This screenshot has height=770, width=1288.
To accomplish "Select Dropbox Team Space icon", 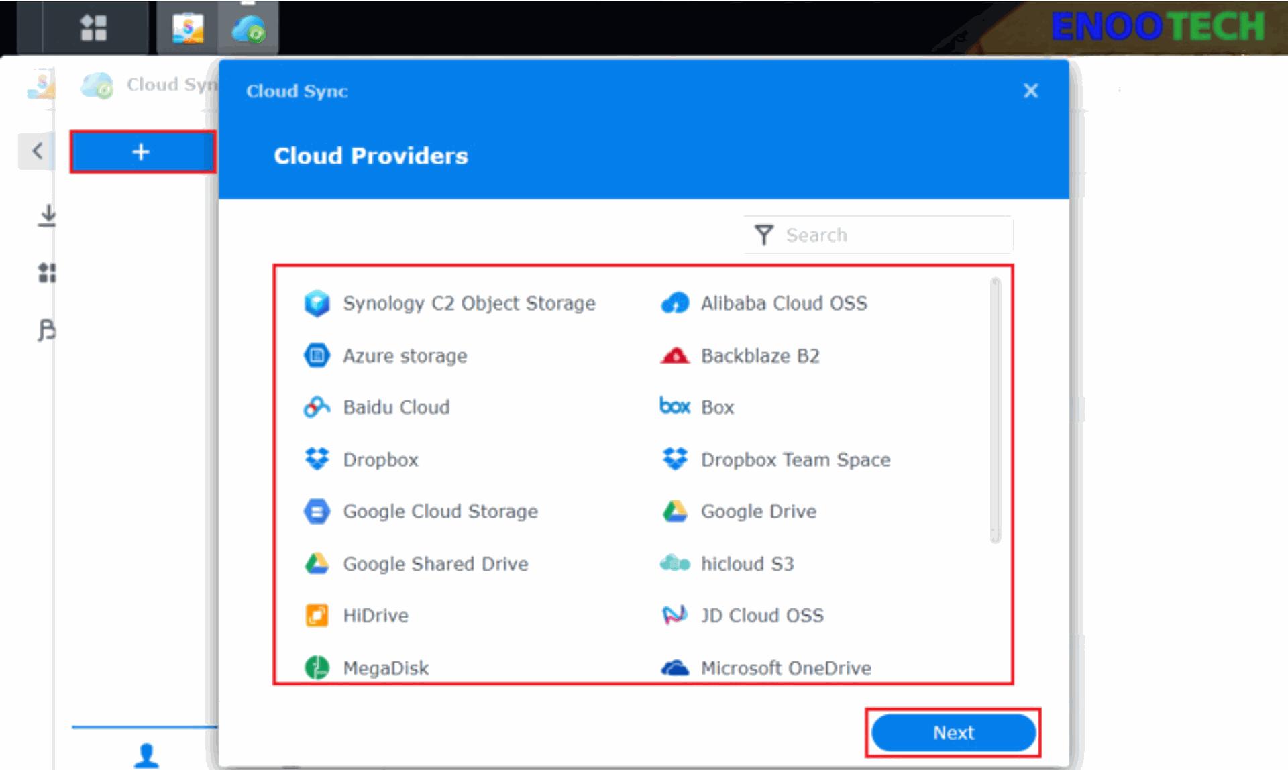I will point(675,459).
